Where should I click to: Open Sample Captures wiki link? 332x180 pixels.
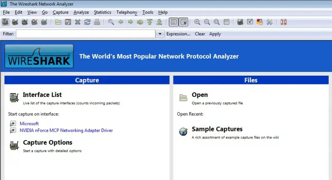coord(217,129)
